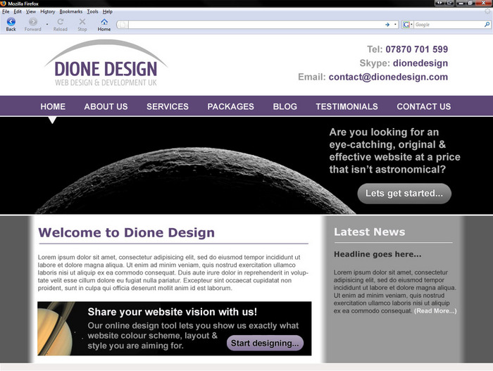Visit the BLOG nav link

click(x=285, y=106)
